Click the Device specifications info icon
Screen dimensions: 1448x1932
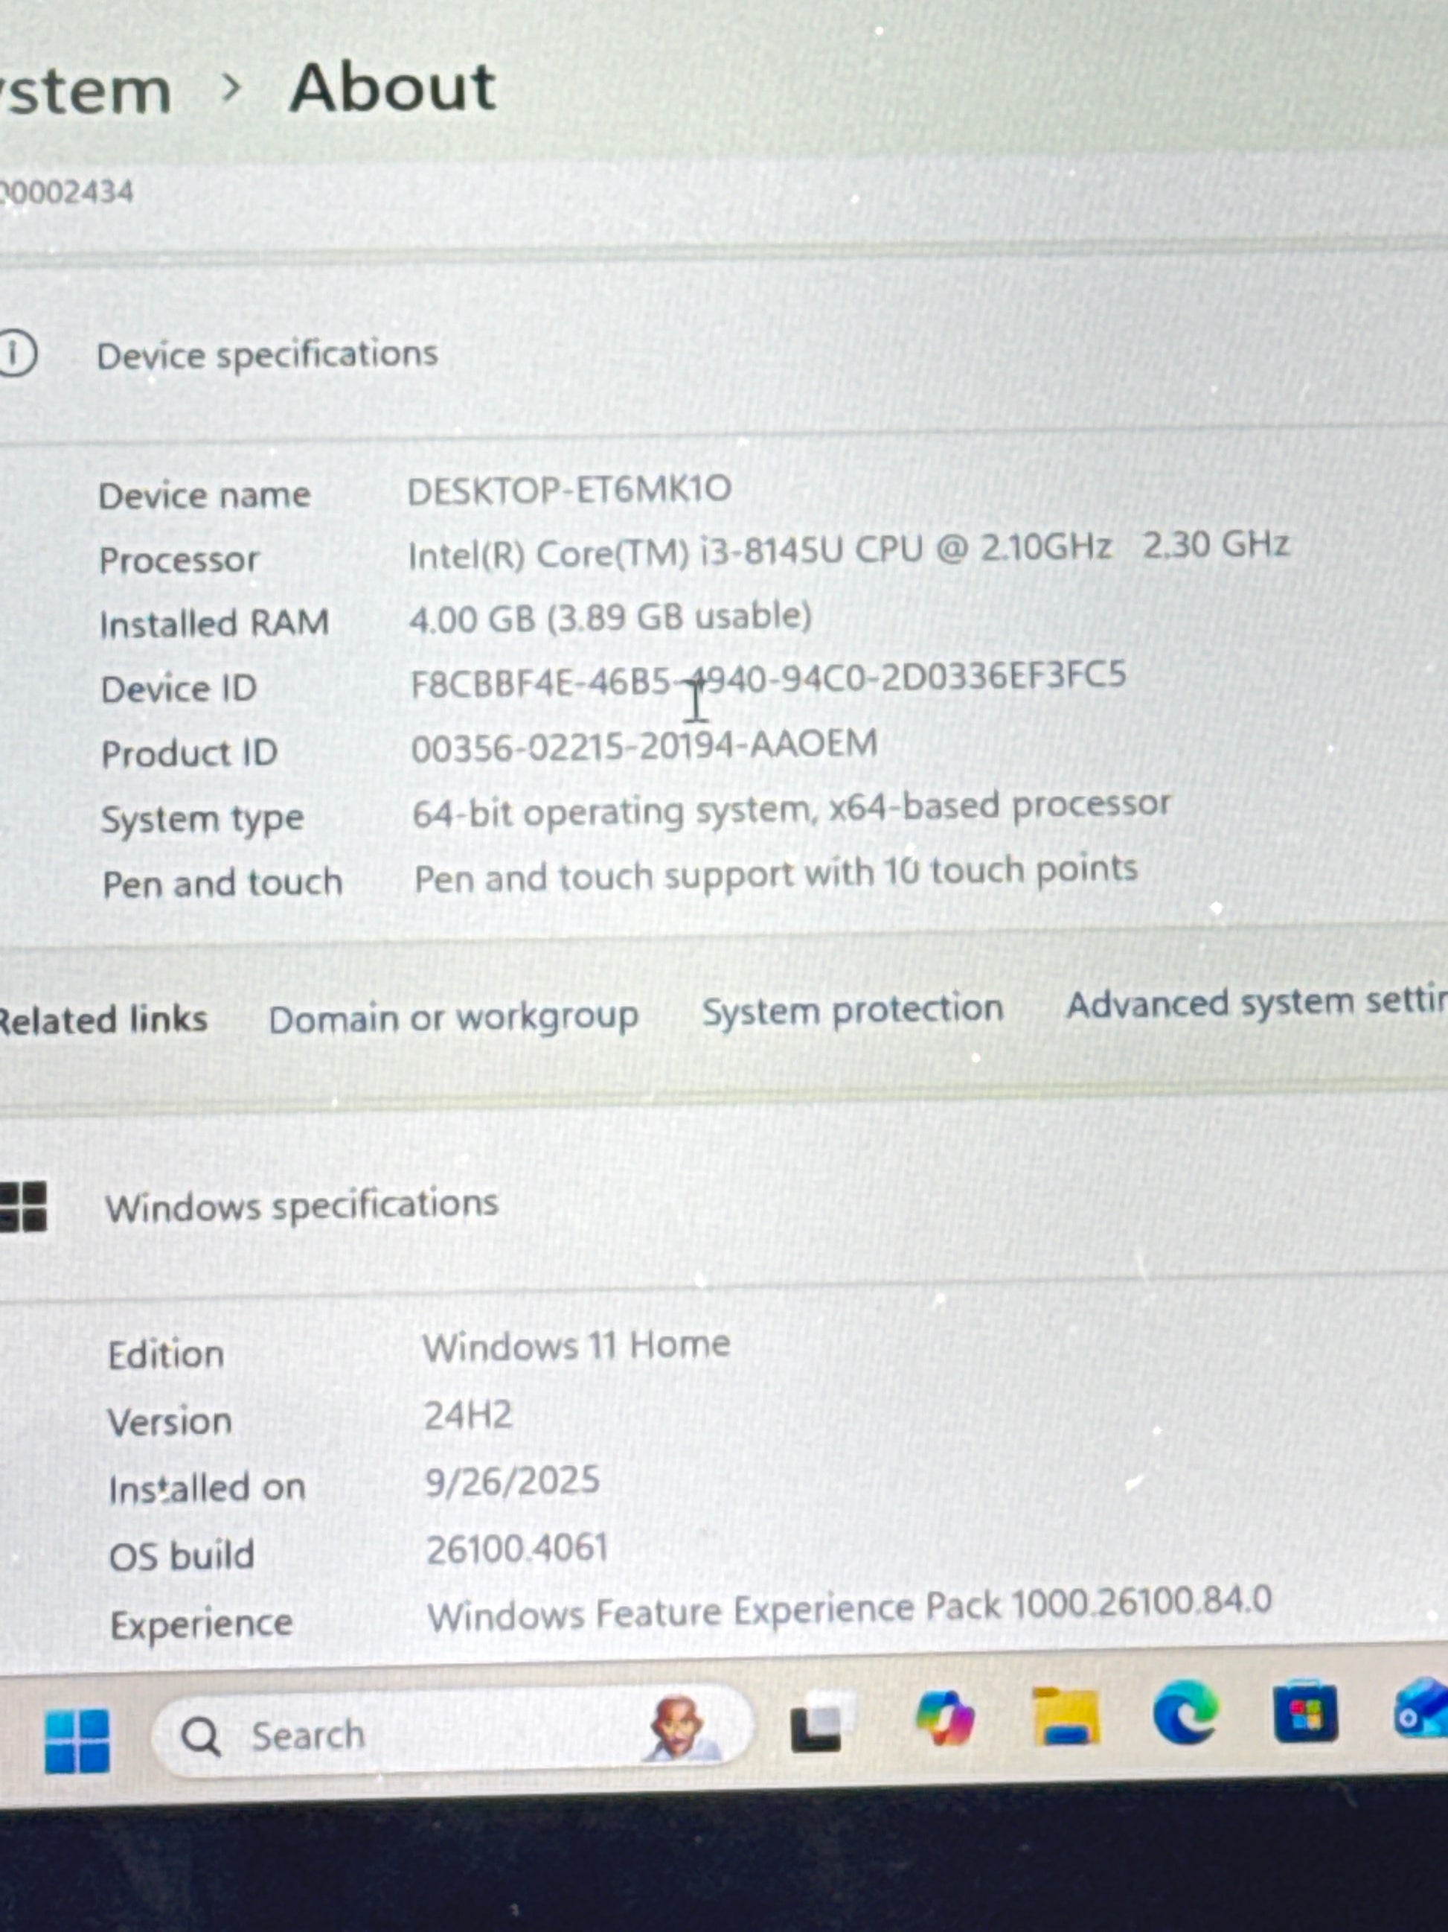[15, 354]
